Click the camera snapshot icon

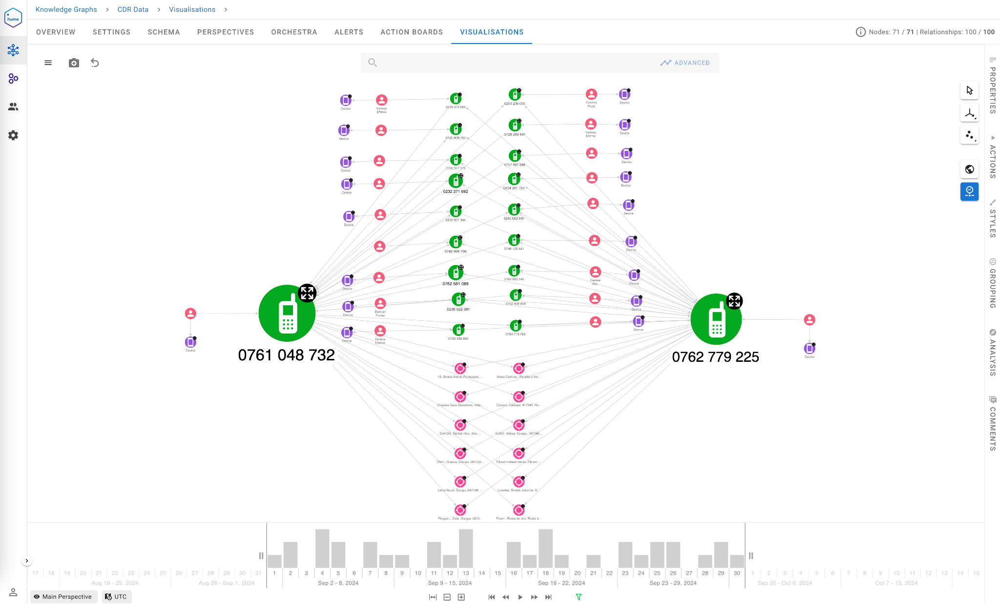pos(74,63)
